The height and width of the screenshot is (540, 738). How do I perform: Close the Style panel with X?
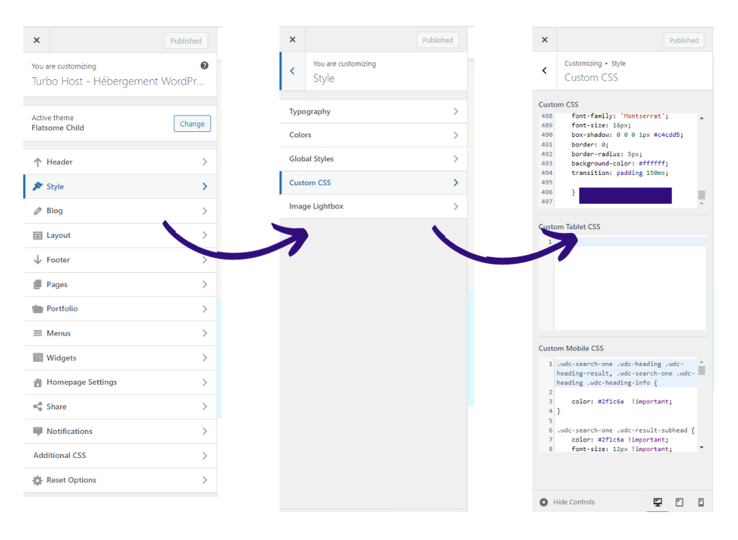pyautogui.click(x=292, y=40)
